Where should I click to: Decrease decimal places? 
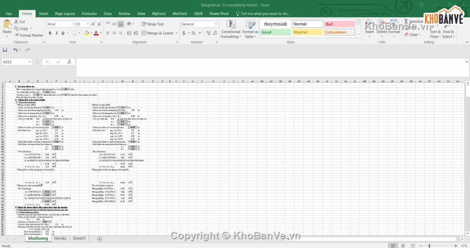click(215, 33)
